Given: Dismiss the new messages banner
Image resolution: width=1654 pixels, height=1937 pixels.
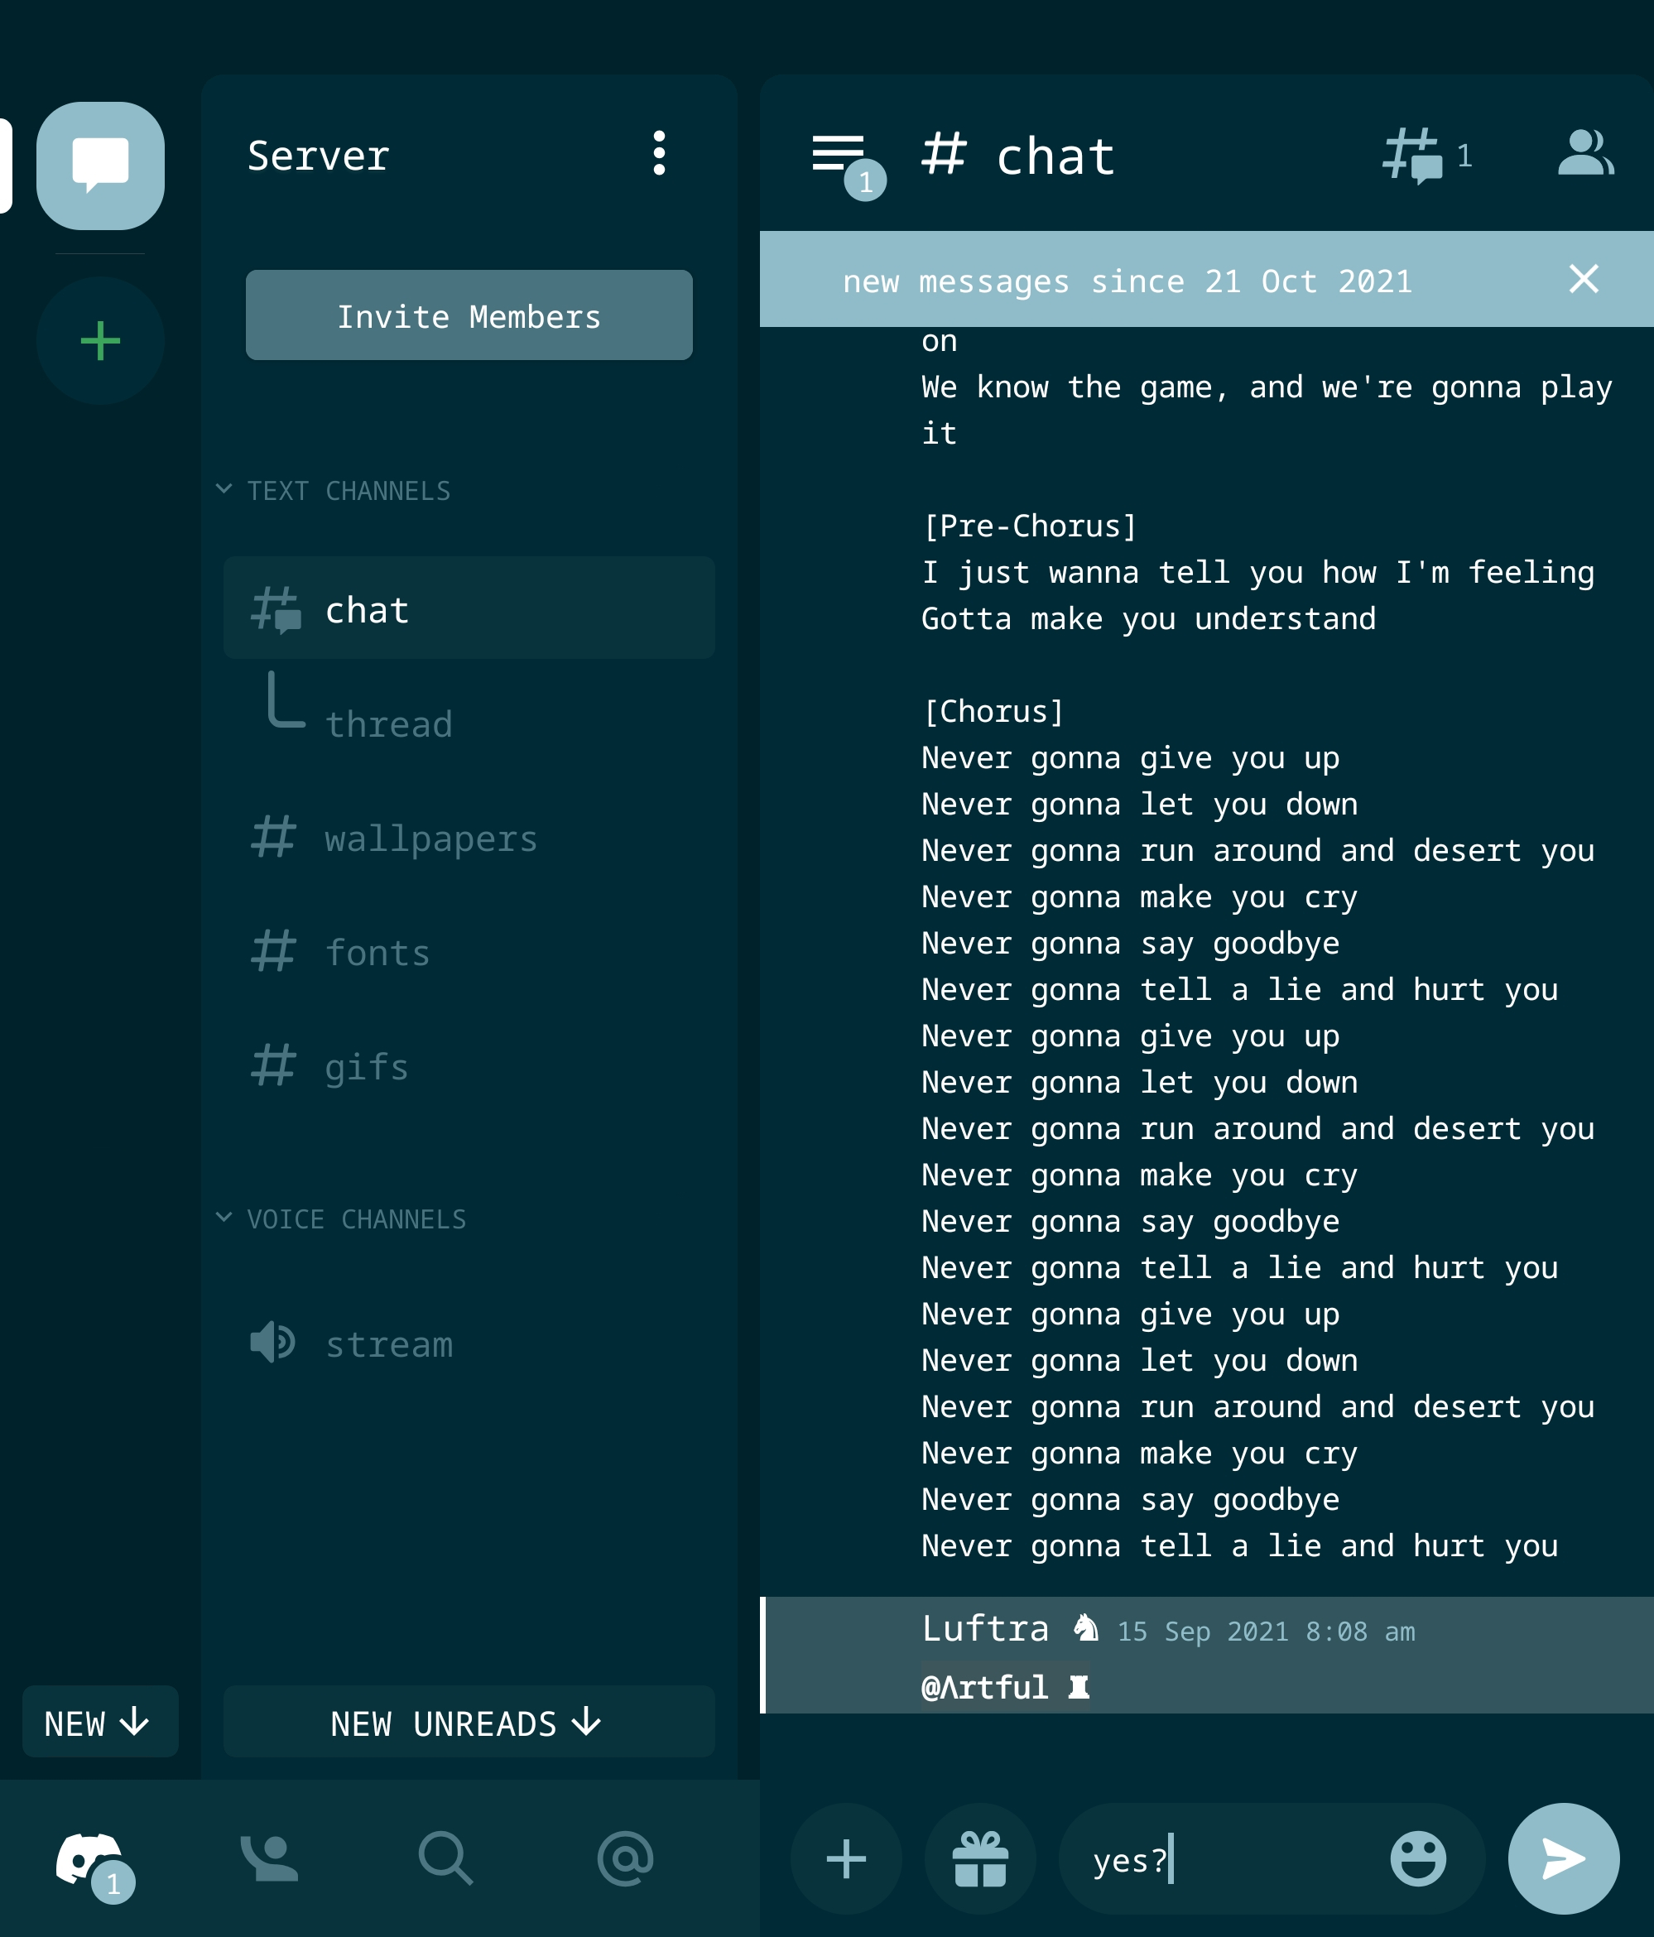Looking at the screenshot, I should pos(1583,279).
